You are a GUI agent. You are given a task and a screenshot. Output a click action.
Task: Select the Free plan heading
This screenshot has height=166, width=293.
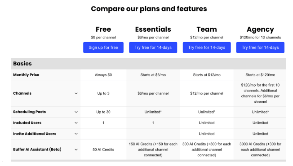pyautogui.click(x=103, y=29)
